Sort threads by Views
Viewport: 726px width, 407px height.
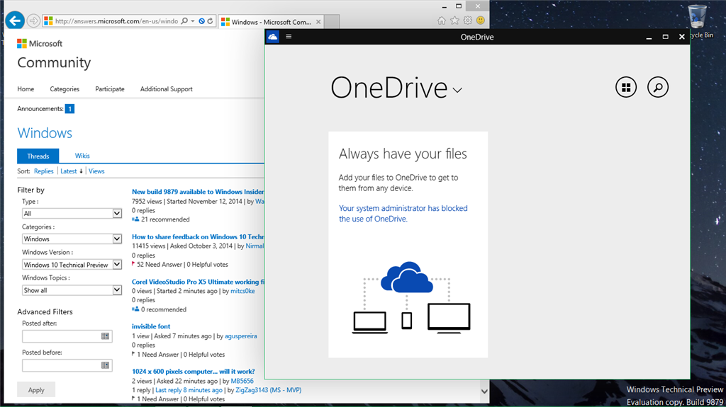96,171
